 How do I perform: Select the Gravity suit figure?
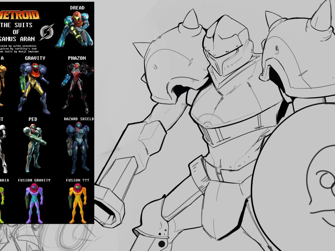click(x=34, y=88)
